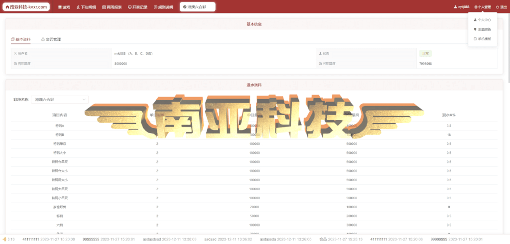Image resolution: width=510 pixels, height=244 pixels.
Task: Click the 正常 status badge
Action: coord(425,53)
